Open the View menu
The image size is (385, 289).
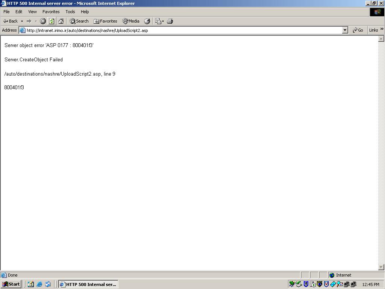point(32,12)
